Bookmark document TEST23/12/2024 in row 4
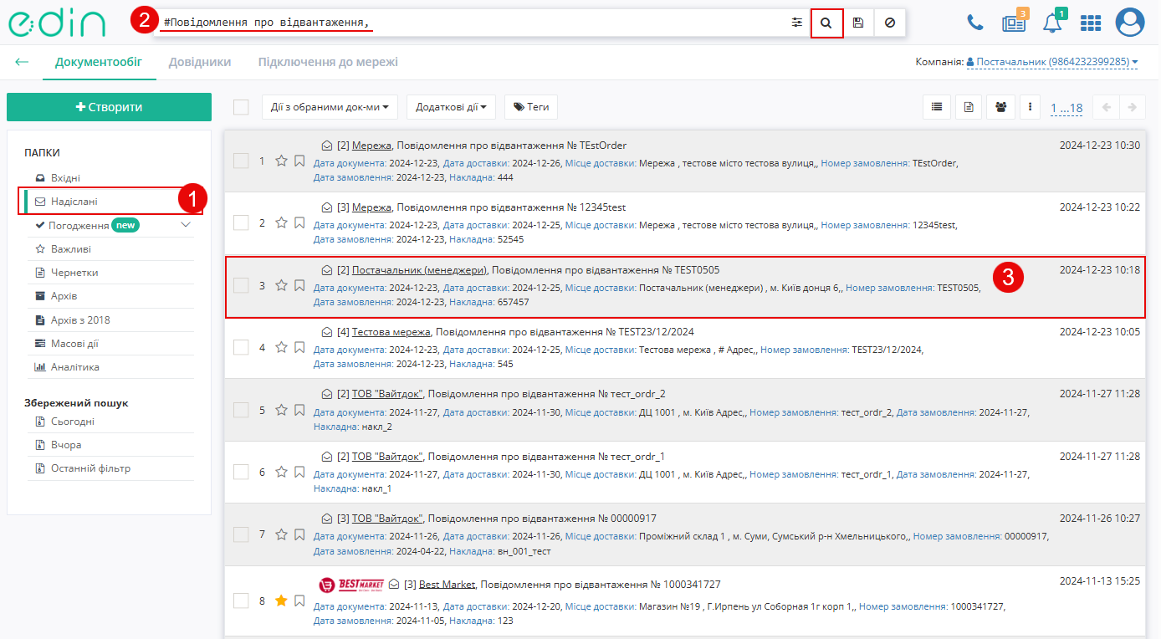The height and width of the screenshot is (639, 1161). click(299, 347)
